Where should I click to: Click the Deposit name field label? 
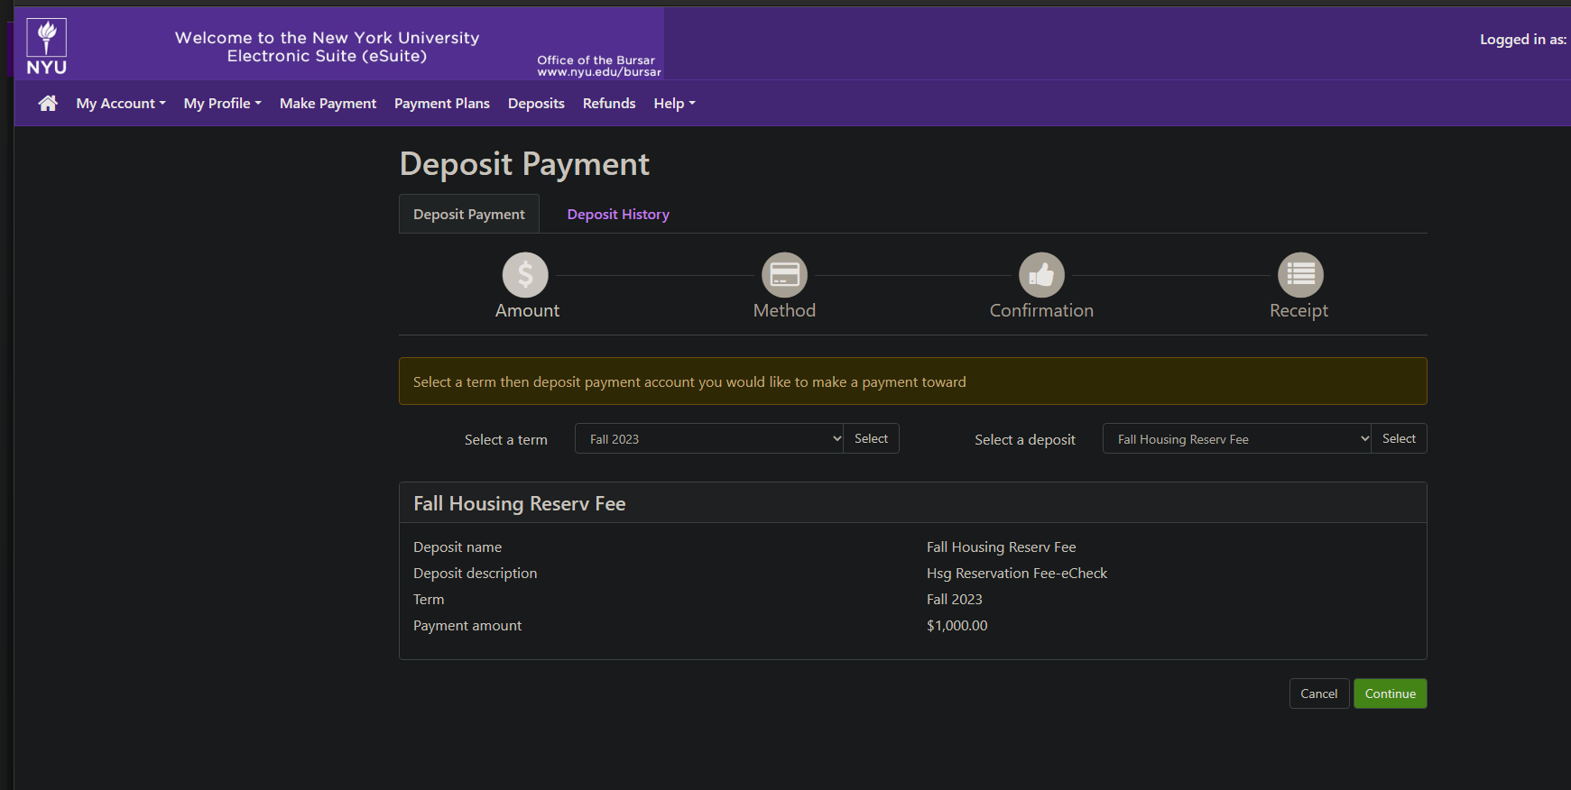(457, 547)
